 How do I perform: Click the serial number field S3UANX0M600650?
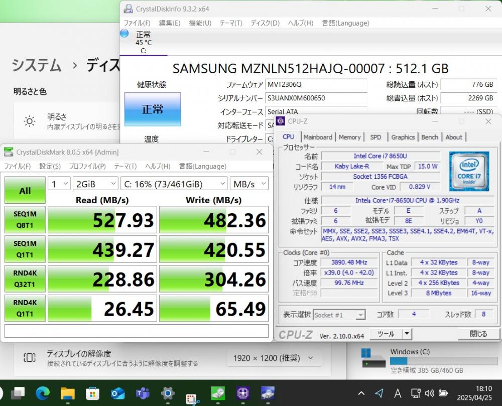pos(316,98)
